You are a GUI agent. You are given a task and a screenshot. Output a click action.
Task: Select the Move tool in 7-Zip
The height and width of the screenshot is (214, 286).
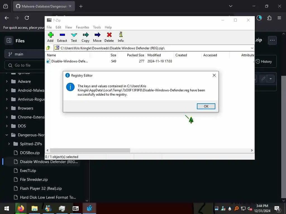(97, 37)
